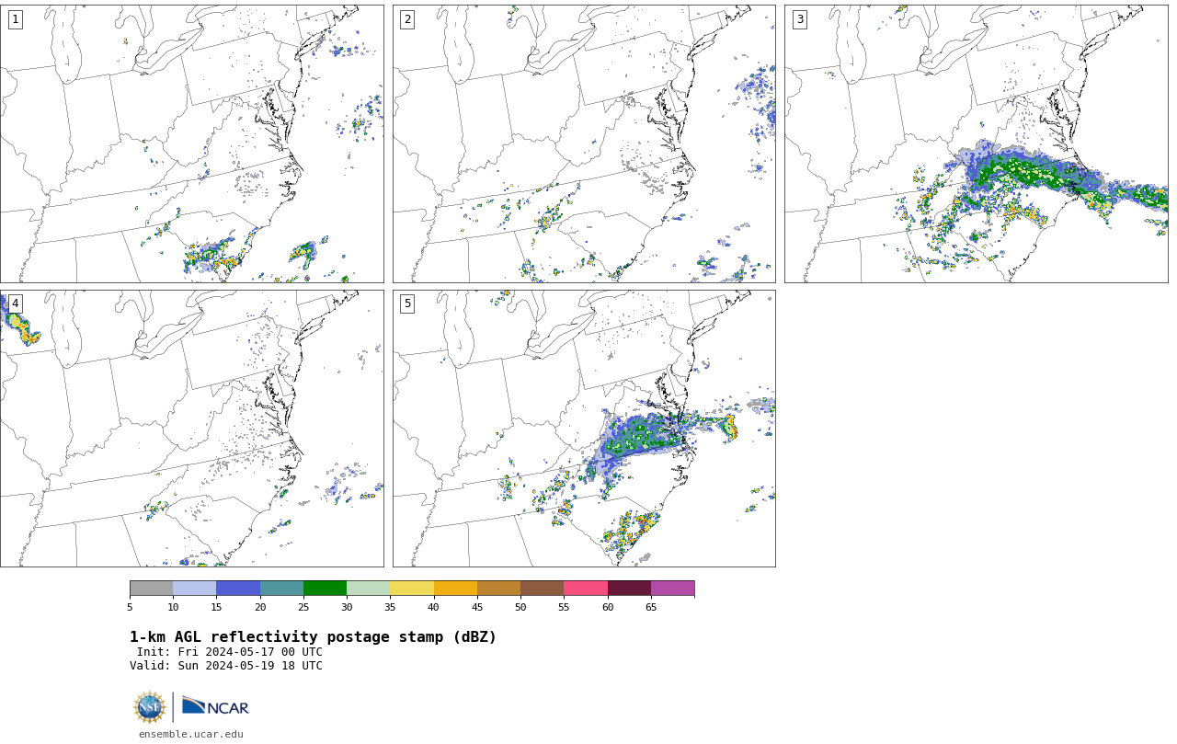Viewport: 1177px width, 744px height.
Task: Click the blue 15-20 dBZ swatch
Action: click(x=238, y=589)
